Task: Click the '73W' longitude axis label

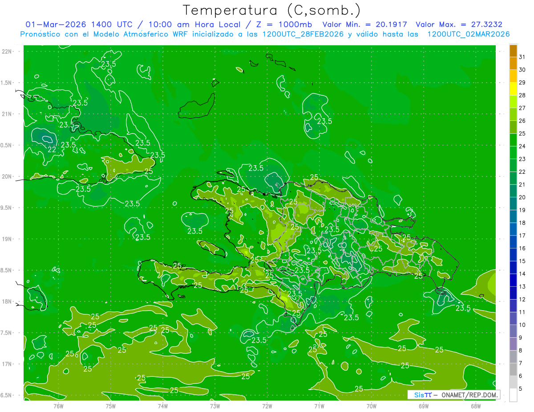Action: [x=215, y=406]
